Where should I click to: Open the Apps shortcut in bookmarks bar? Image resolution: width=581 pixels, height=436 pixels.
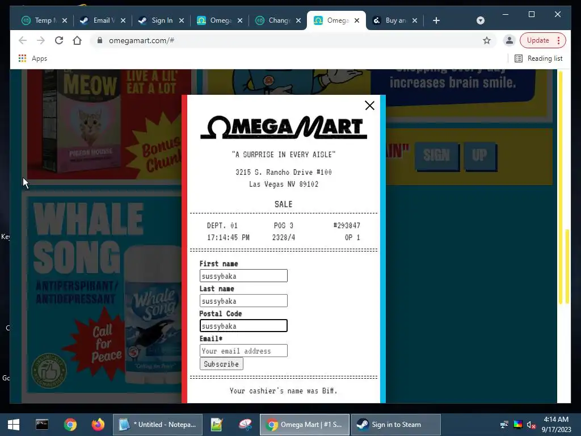(32, 58)
